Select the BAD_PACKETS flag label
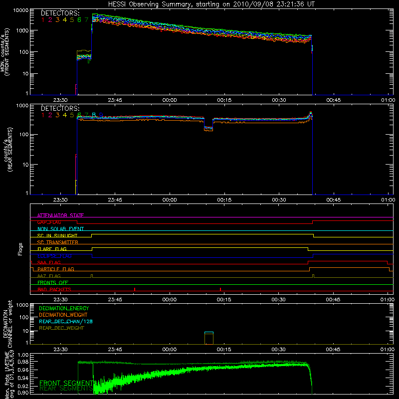399x399 pixels. [54, 289]
